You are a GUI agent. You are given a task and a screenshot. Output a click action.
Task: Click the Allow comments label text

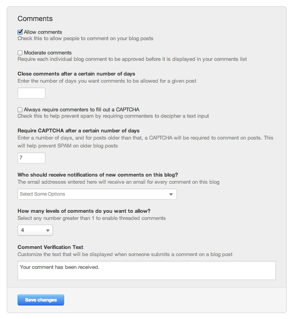tap(43, 32)
